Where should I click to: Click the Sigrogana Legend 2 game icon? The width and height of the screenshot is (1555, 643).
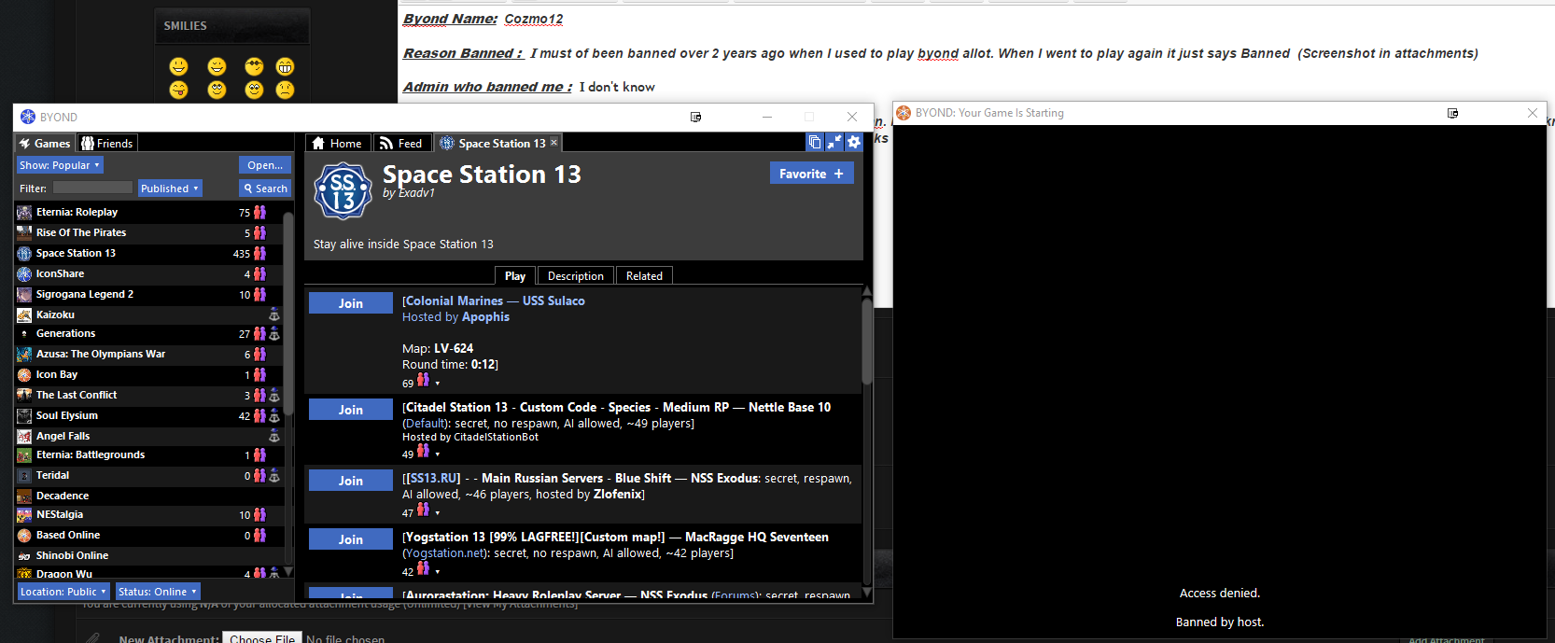24,295
